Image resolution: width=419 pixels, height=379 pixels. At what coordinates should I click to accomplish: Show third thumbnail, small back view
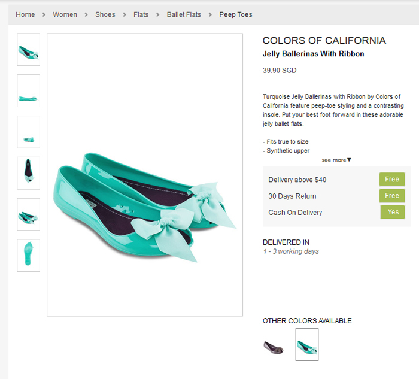[x=28, y=132]
